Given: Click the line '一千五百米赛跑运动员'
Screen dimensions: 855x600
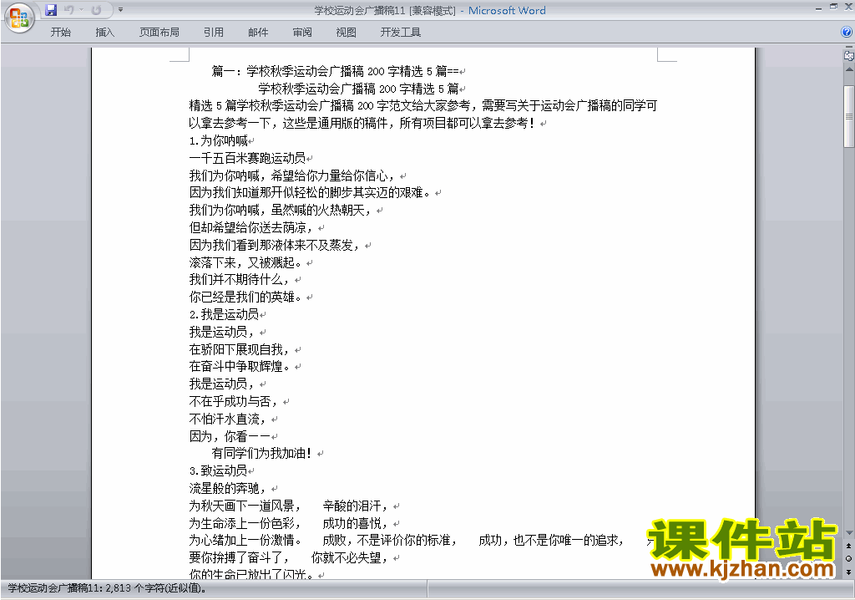Looking at the screenshot, I should [x=247, y=158].
